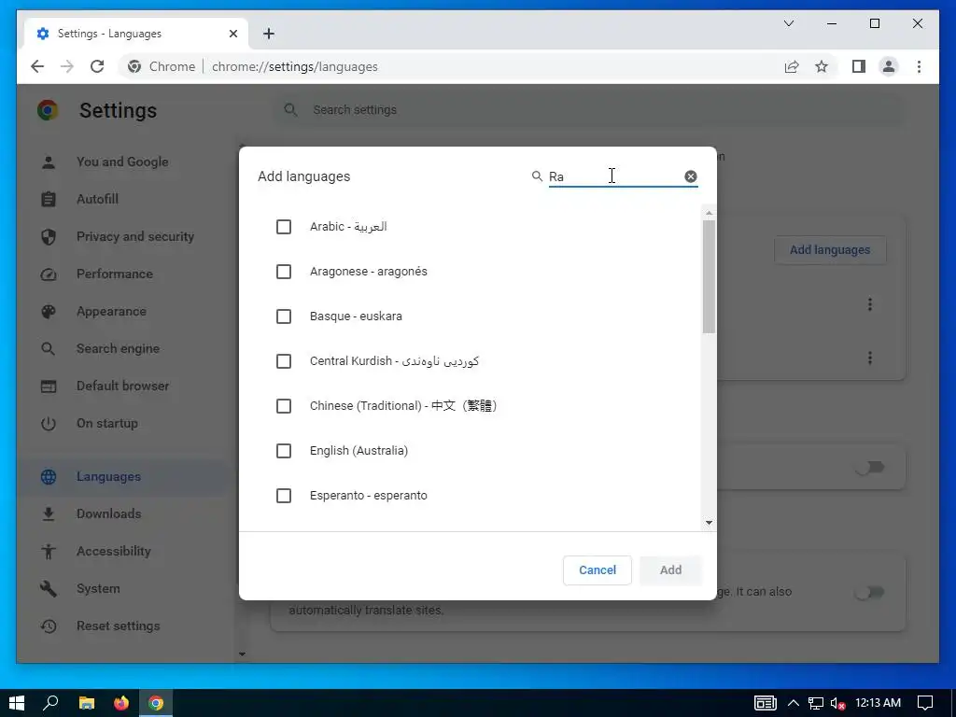Viewport: 956px width, 717px height.
Task: Open System settings
Action: (98, 589)
